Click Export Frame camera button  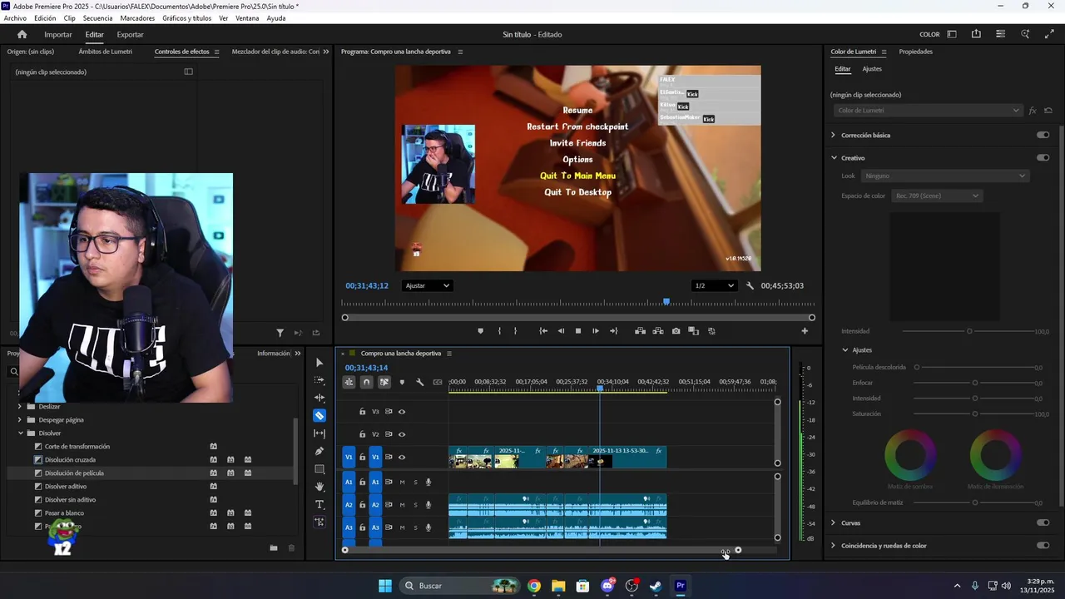click(676, 331)
